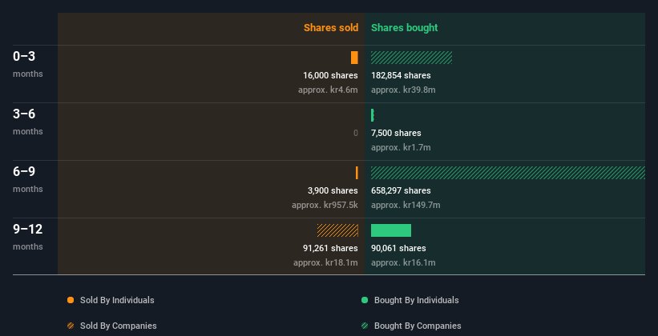Click the 91,261 shares value
The height and width of the screenshot is (336, 658).
(x=330, y=249)
